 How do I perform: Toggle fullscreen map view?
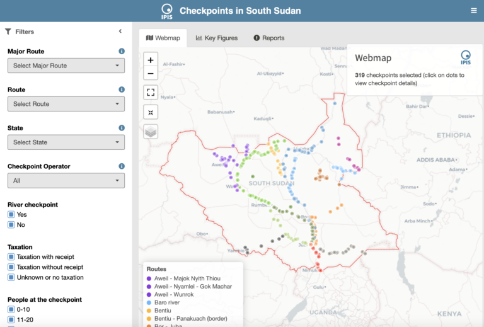coord(151,92)
